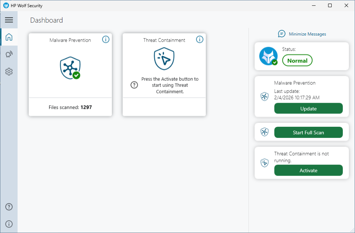Collapse panel with Minimize Messages
The width and height of the screenshot is (355, 233).
click(307, 34)
